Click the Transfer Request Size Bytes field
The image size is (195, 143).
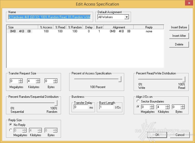coord(49,81)
